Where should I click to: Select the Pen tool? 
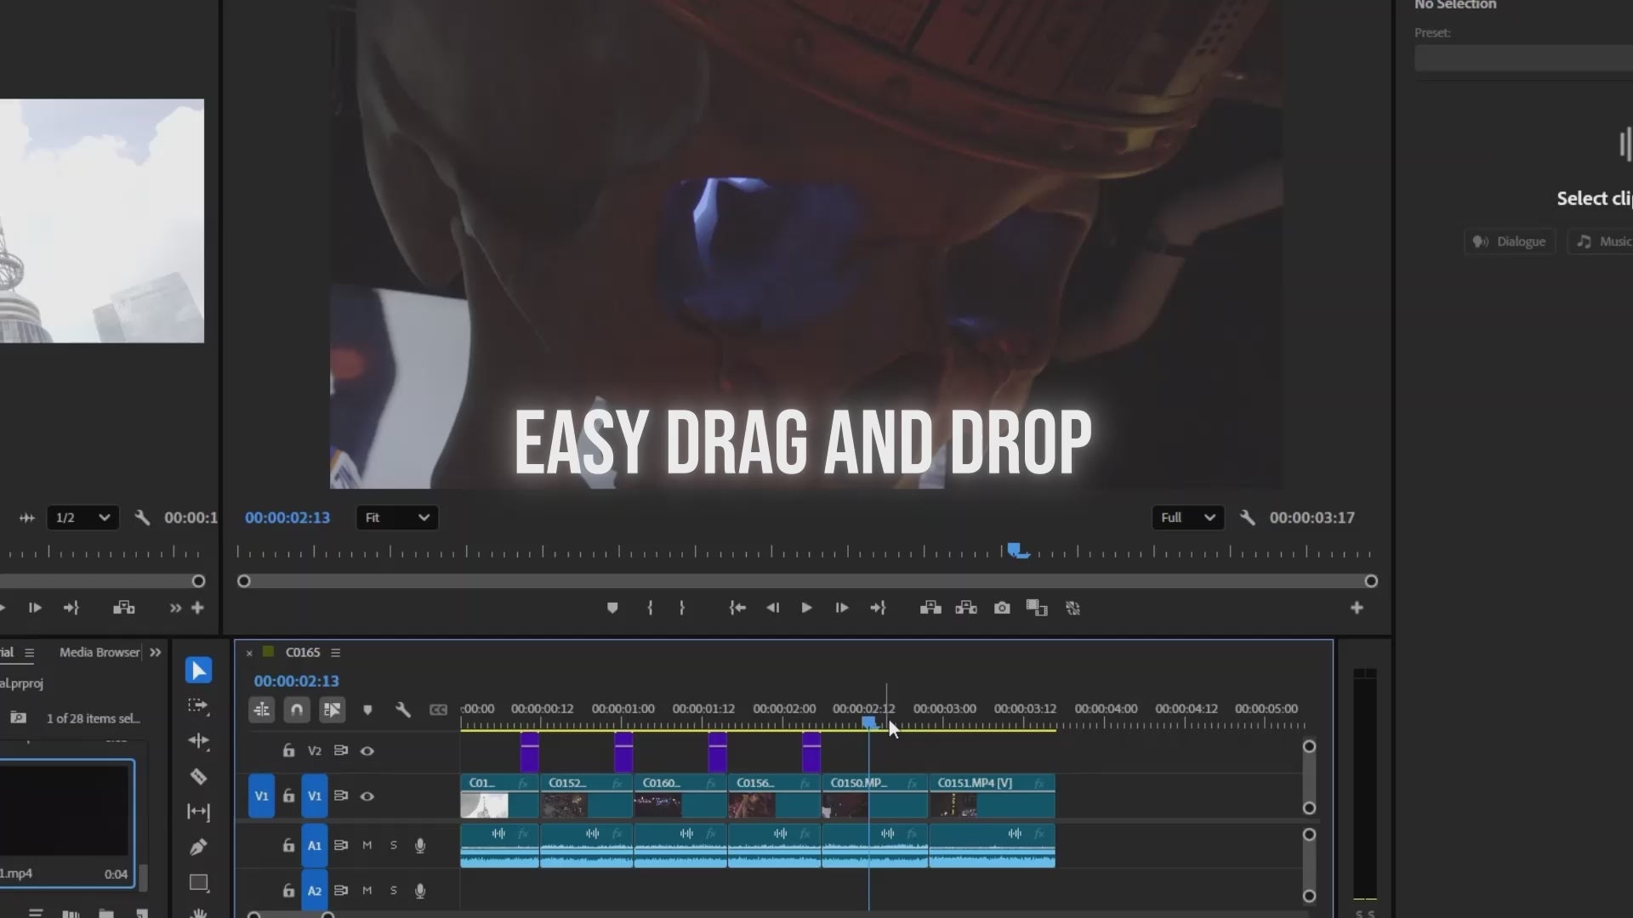(198, 847)
